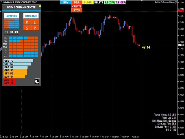Click the Risked Money: 9.9 USD text

[165, 115]
